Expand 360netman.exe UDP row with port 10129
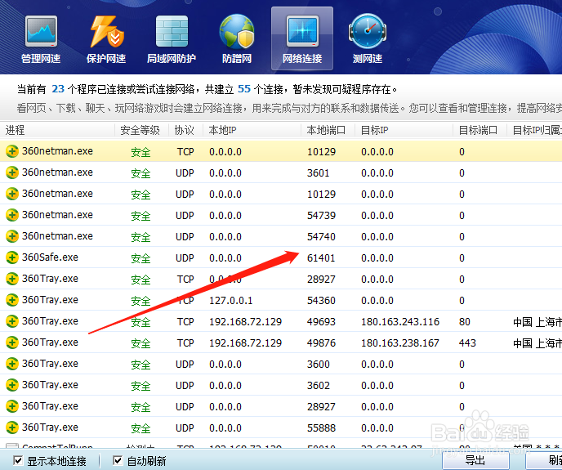 coord(11,194)
